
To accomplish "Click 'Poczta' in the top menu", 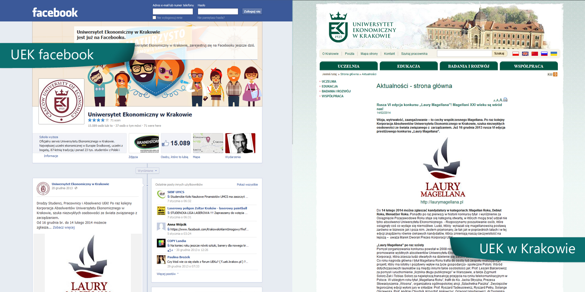I will click(x=349, y=54).
